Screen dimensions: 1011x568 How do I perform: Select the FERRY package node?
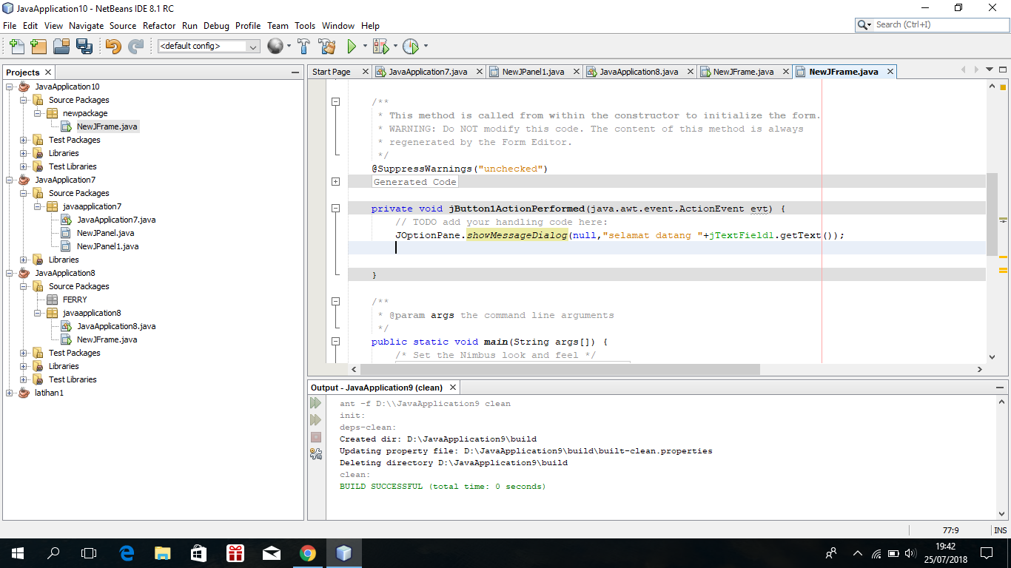(75, 300)
